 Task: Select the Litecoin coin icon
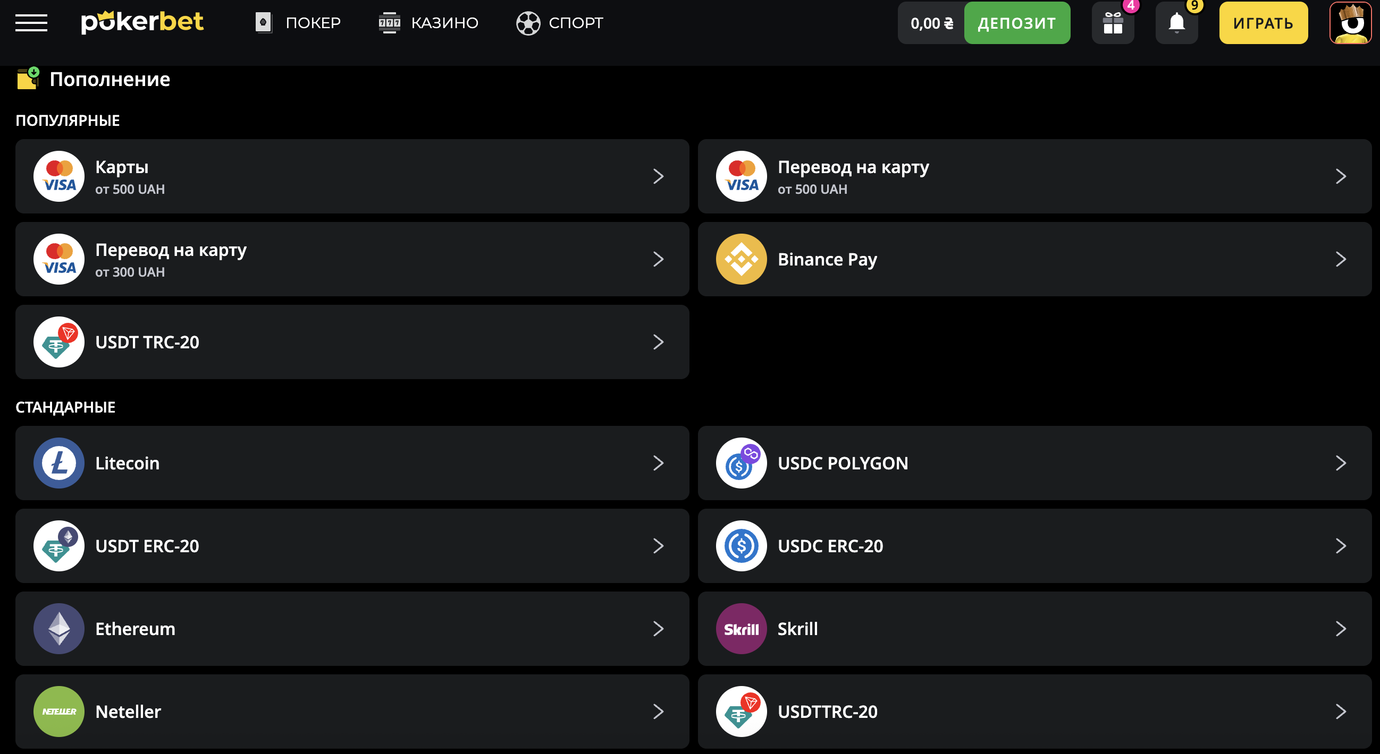58,464
